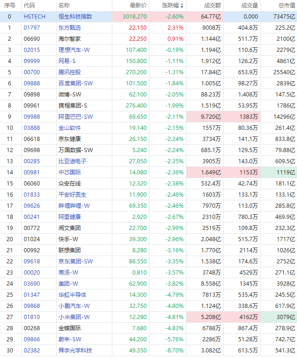Open stock code HSTECH
The width and height of the screenshot is (297, 358).
34,17
